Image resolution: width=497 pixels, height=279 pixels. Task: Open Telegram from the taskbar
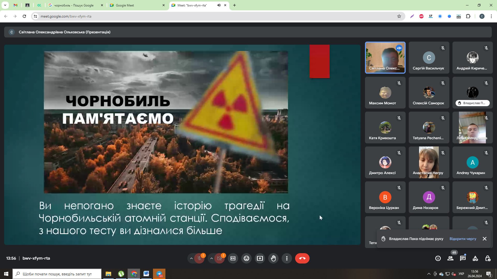tap(159, 274)
